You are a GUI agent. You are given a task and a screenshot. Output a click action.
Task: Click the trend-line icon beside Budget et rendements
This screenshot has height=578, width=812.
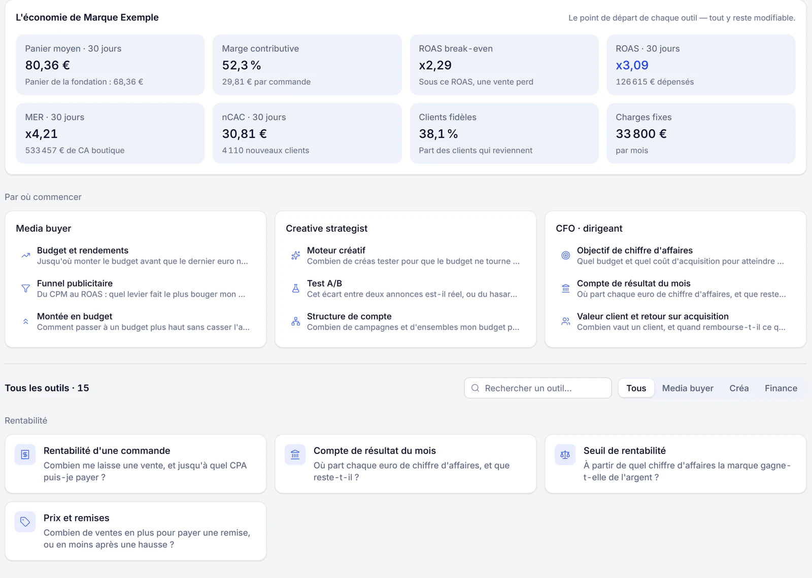tap(25, 256)
